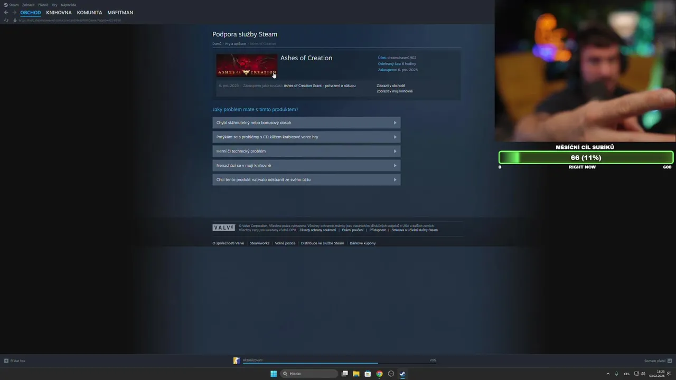The width and height of the screenshot is (676, 380).
Task: Open Task View on the taskbar
Action: pos(345,374)
